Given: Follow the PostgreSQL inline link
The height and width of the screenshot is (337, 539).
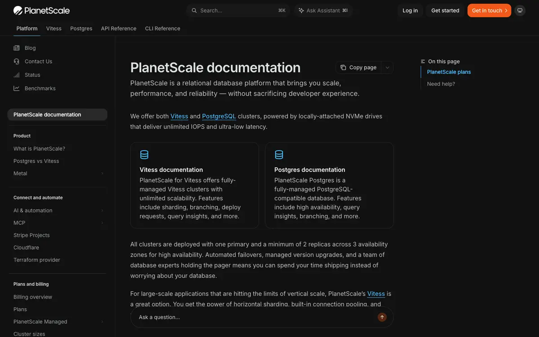Looking at the screenshot, I should pos(219,116).
